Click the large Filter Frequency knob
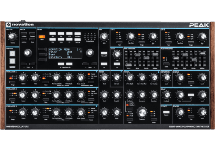Viewport: 215px width, 150px height. click(142, 112)
